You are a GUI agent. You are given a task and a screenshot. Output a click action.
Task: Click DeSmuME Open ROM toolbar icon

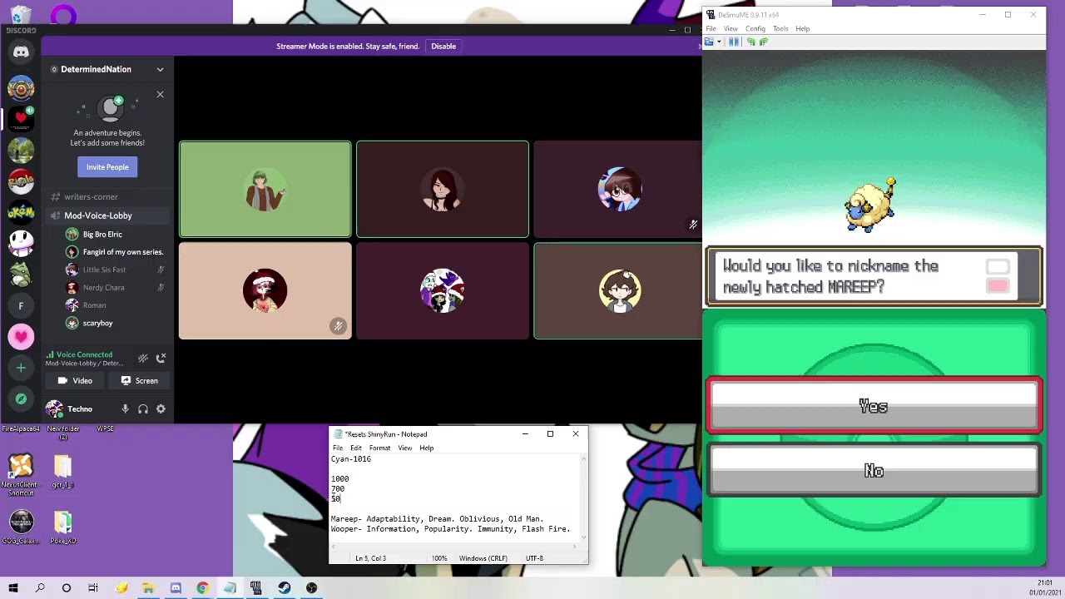click(710, 42)
